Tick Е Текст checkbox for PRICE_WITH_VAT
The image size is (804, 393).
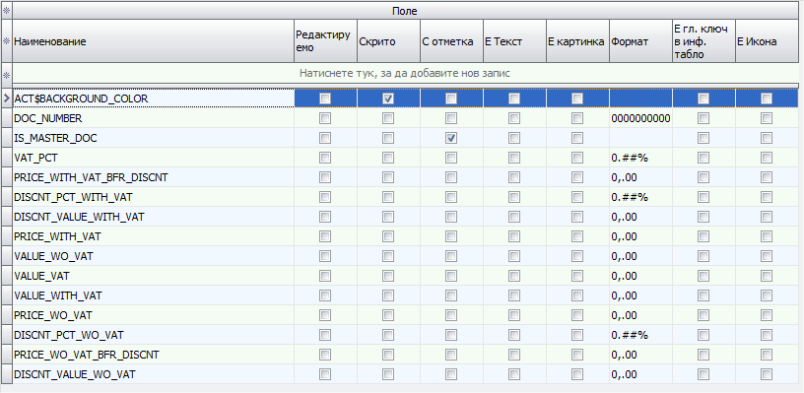click(514, 236)
